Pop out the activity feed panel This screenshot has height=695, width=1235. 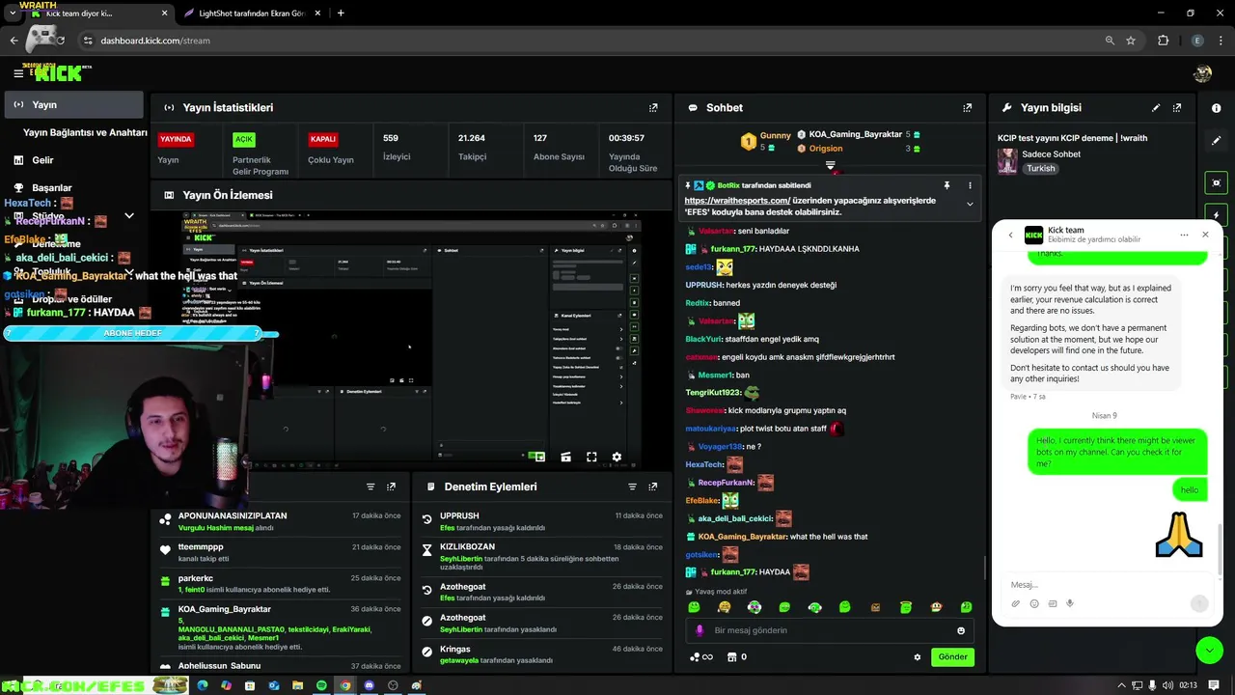tap(391, 486)
